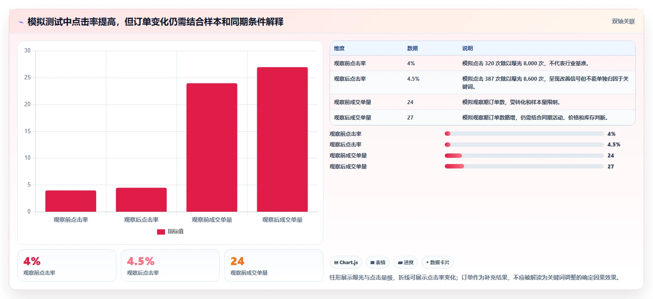Click the 观察后点击率 table row label

point(350,79)
